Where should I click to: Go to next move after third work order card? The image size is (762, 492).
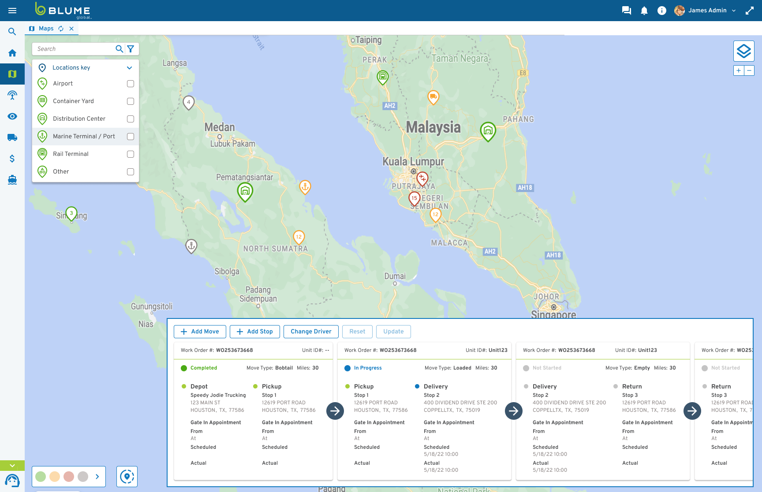[x=692, y=411]
